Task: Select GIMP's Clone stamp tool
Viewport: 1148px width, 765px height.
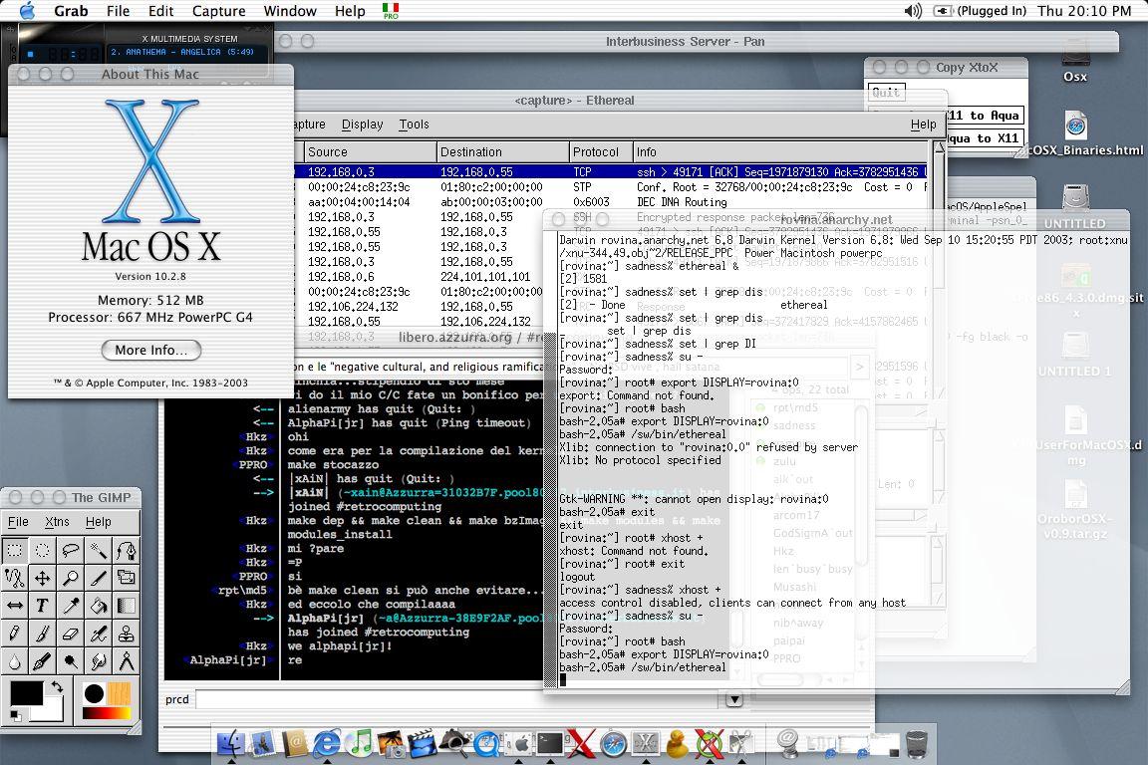Action: click(x=126, y=634)
